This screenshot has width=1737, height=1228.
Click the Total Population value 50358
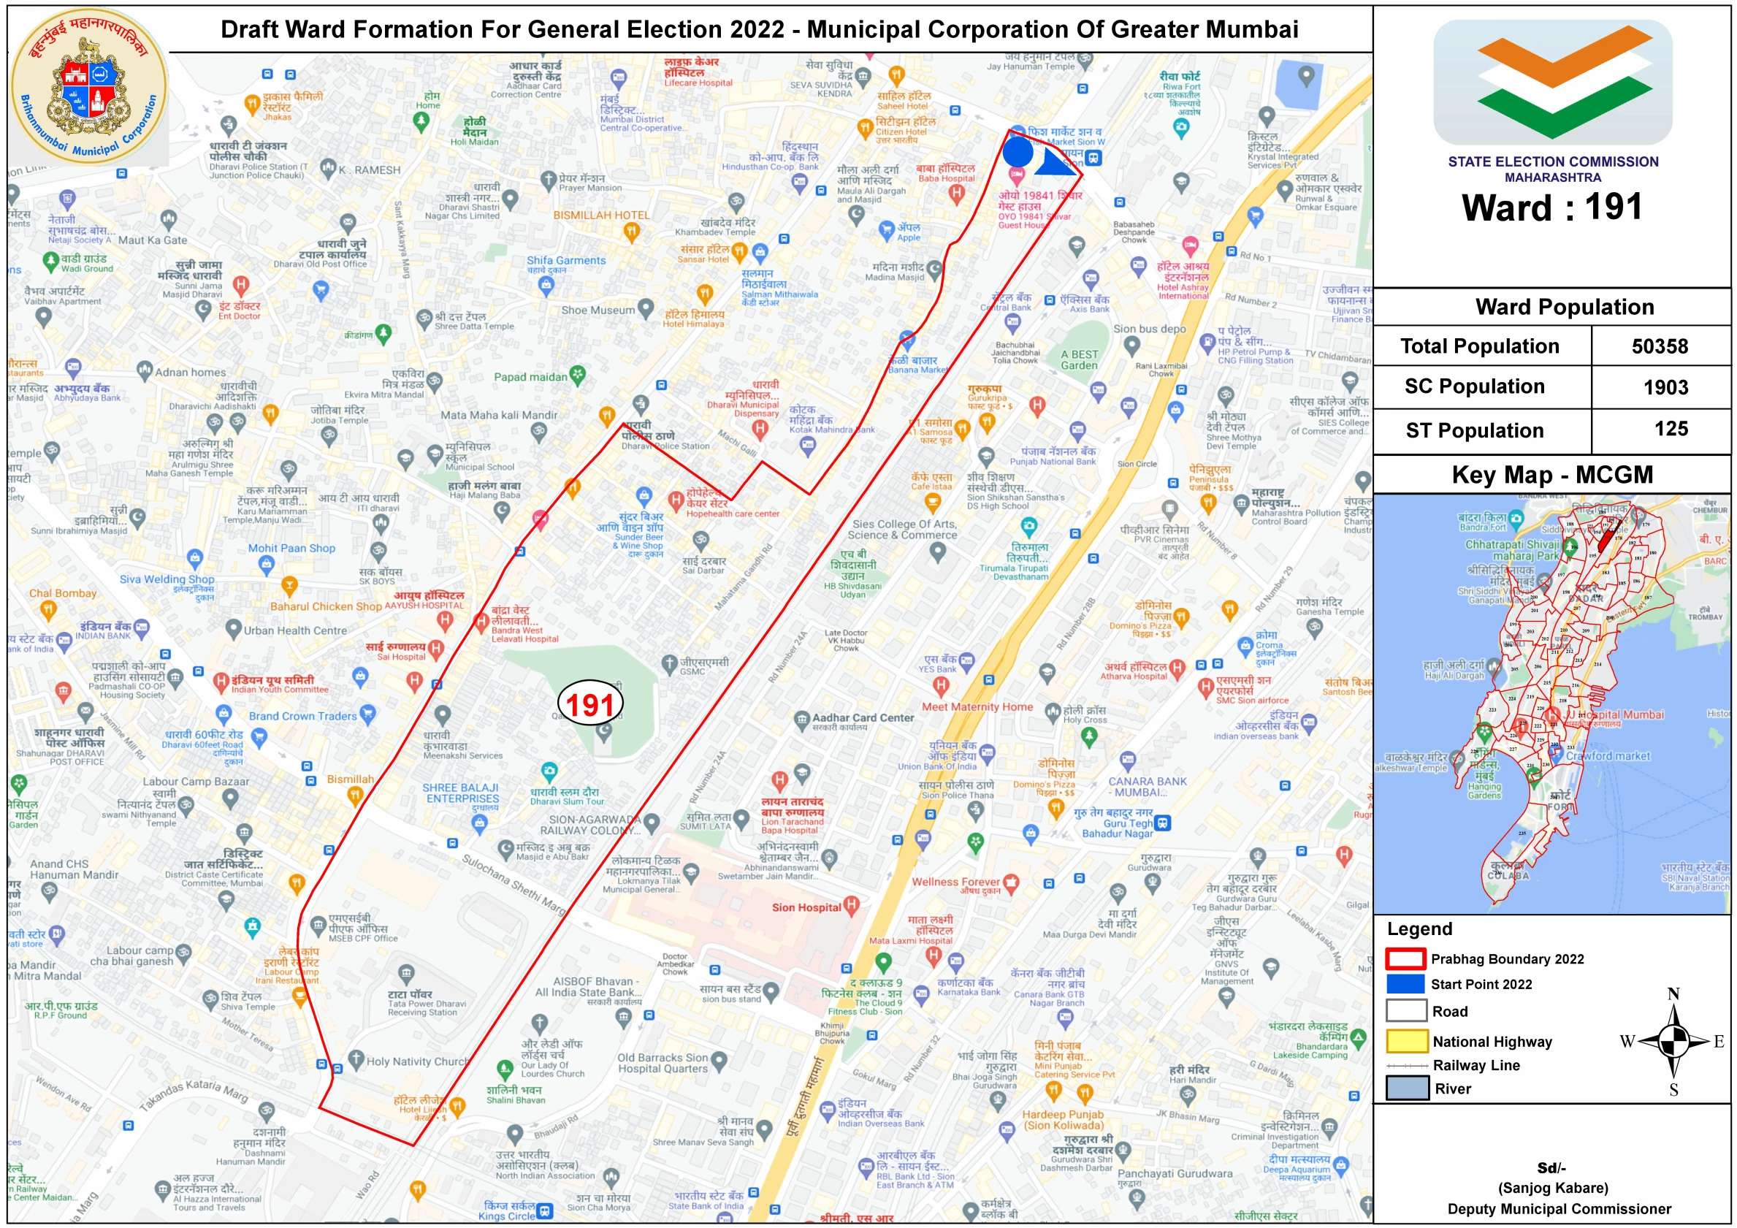pyautogui.click(x=1659, y=346)
